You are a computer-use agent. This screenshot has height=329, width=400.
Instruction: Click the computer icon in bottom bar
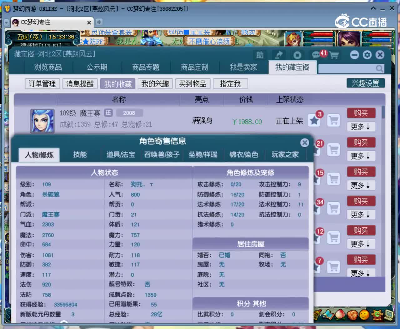[x=388, y=314]
